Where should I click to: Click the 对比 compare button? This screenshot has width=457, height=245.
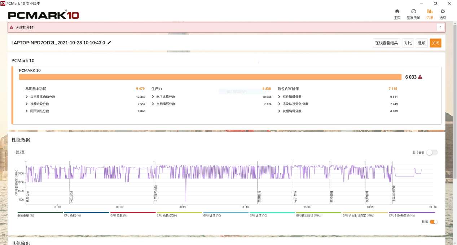(408, 43)
